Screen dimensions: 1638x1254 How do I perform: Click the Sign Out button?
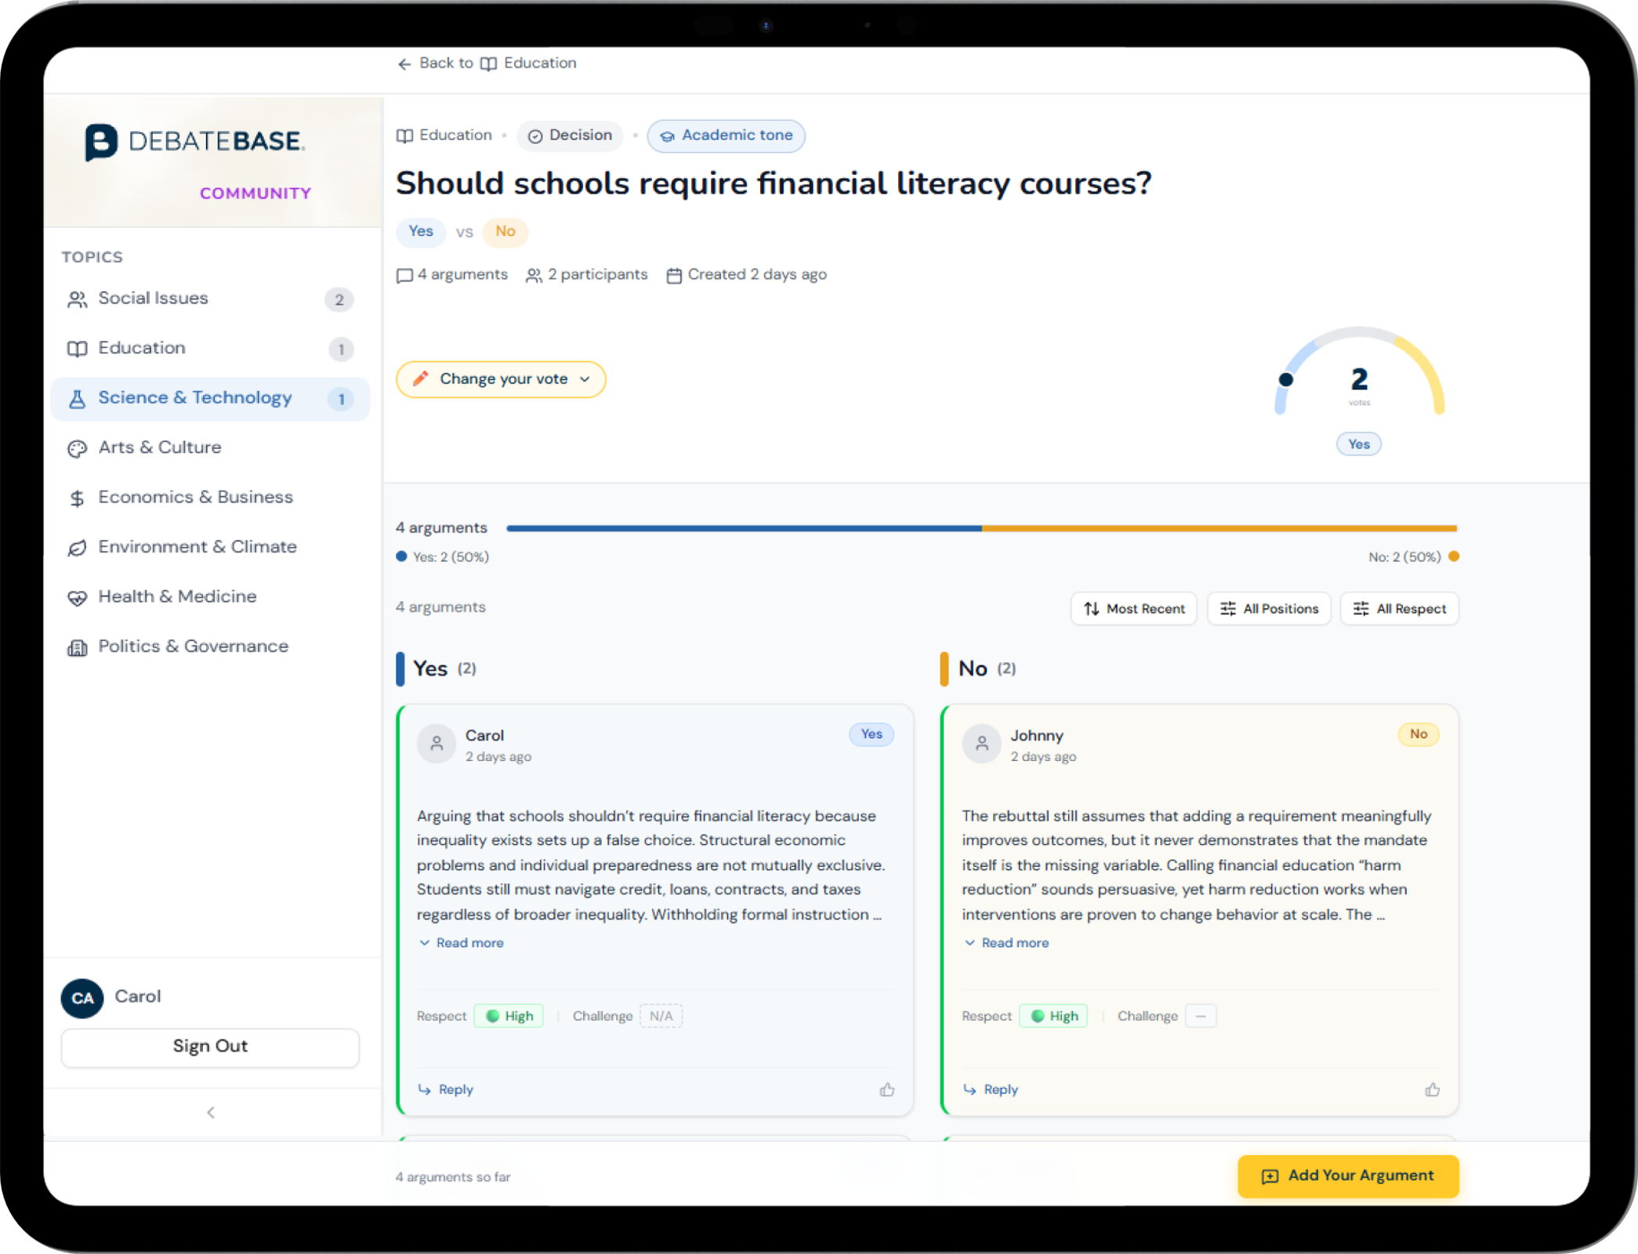pyautogui.click(x=210, y=1047)
